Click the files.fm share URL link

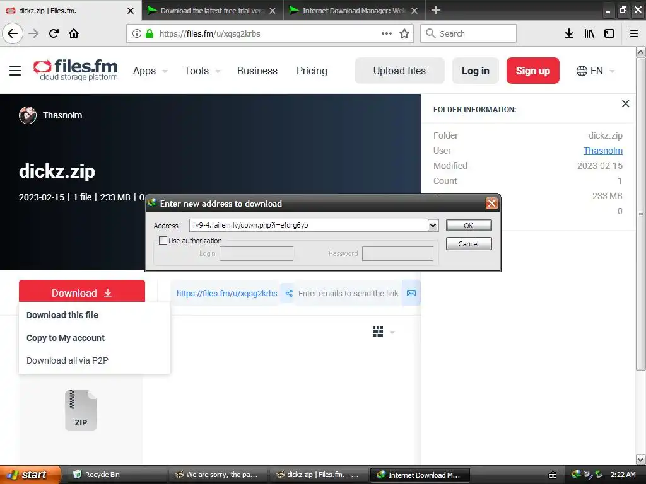(226, 294)
